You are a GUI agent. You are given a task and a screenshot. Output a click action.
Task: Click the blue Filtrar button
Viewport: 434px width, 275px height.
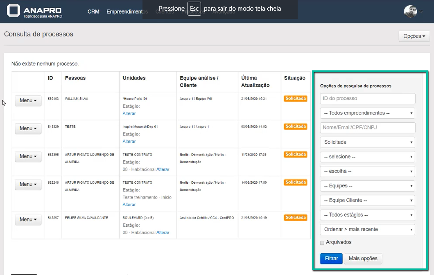pos(331,259)
